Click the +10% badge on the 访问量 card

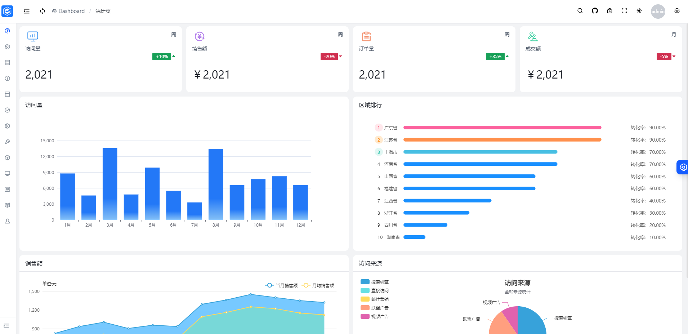pyautogui.click(x=162, y=57)
